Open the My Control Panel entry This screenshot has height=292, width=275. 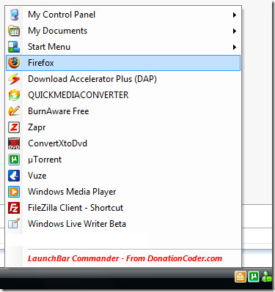coord(123,15)
